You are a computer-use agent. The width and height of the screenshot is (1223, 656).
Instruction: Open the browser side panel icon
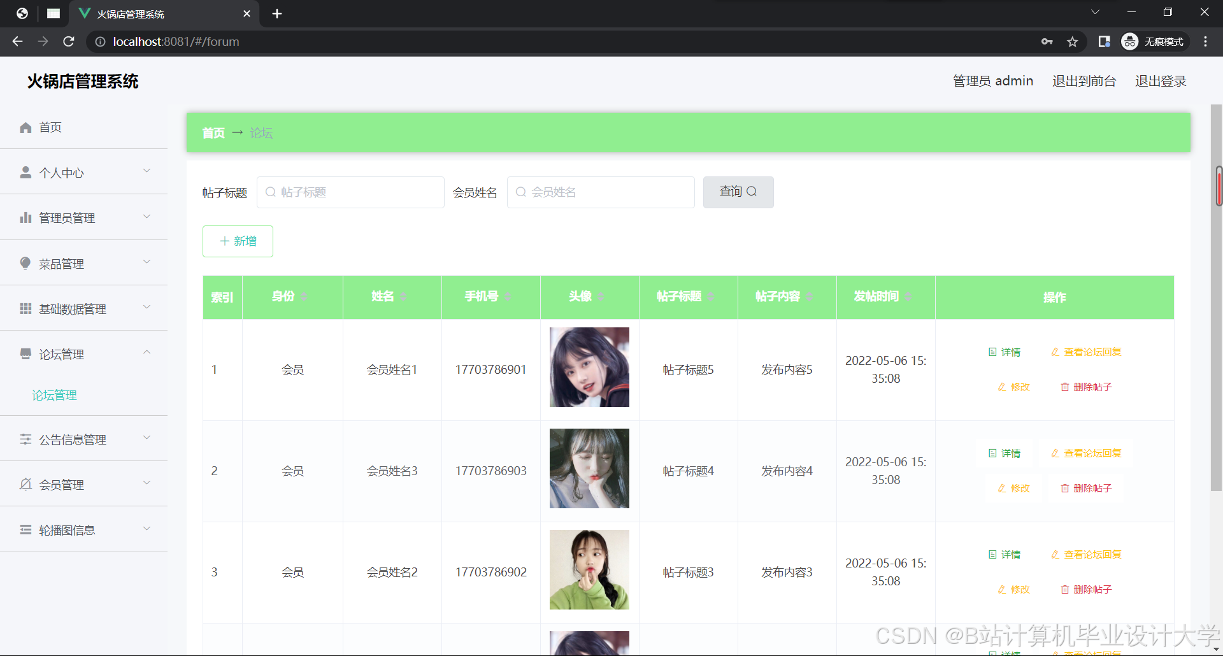1105,41
